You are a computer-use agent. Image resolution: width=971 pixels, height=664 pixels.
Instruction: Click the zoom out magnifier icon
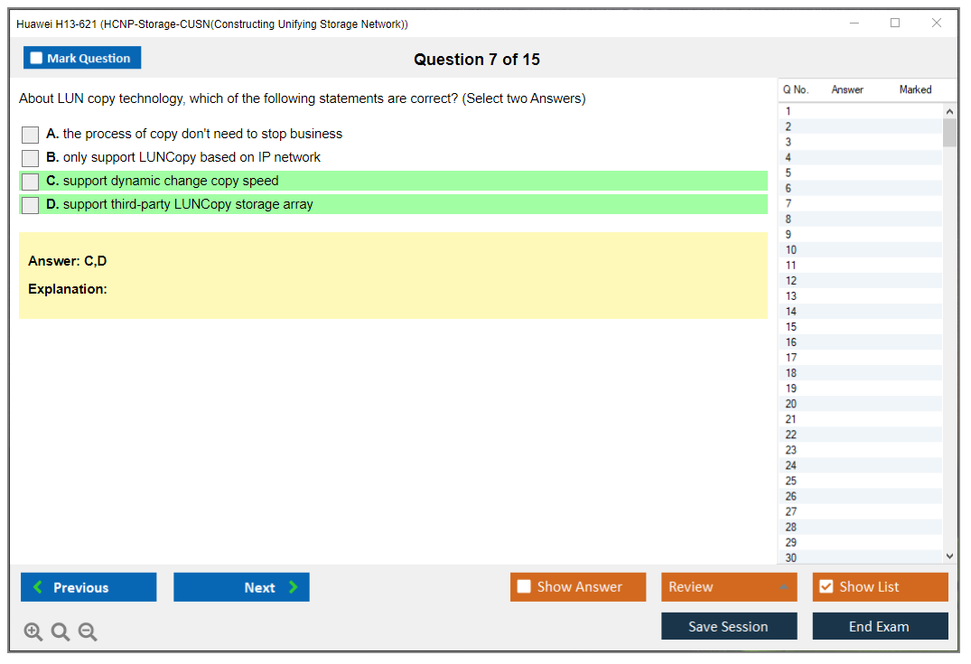pyautogui.click(x=88, y=632)
